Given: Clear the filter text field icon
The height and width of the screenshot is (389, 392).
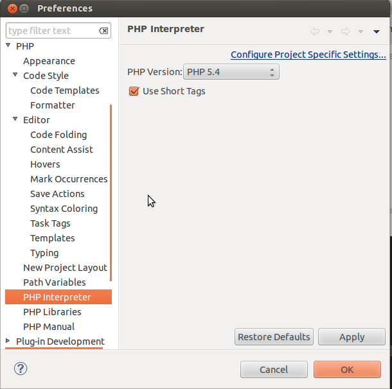Looking at the screenshot, I should (103, 31).
